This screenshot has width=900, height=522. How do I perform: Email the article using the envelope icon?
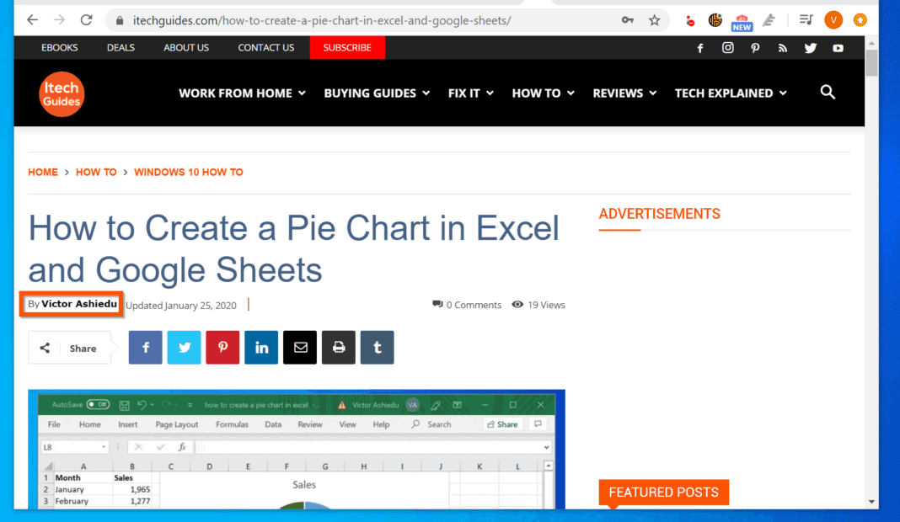point(300,347)
